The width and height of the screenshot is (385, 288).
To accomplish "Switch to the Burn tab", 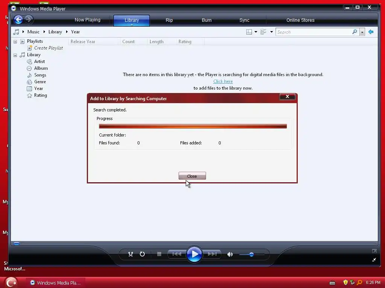I will (x=206, y=20).
